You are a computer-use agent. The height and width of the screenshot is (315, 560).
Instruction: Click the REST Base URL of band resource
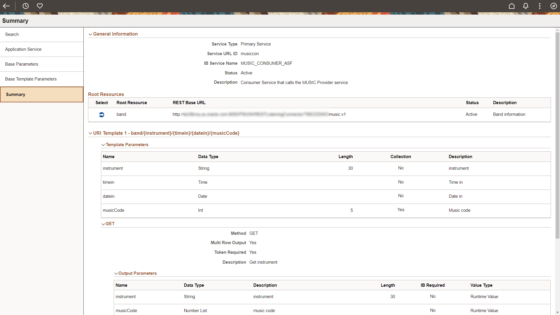click(x=259, y=114)
